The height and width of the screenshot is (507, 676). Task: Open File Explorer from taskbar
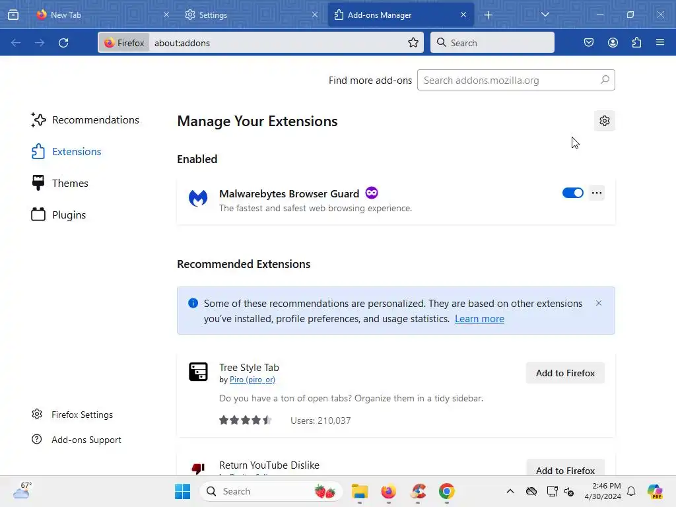360,491
